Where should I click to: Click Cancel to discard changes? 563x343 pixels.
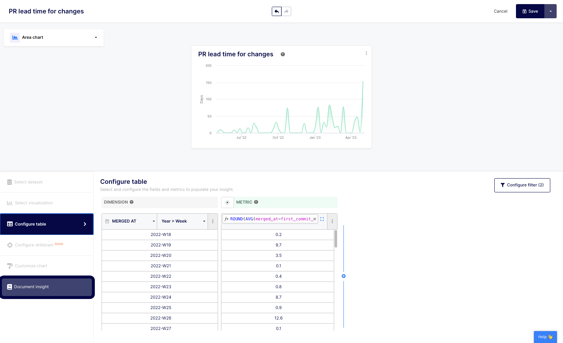click(500, 12)
